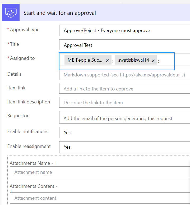Click the approval action icon in header
The image size is (190, 205).
(x=11, y=12)
